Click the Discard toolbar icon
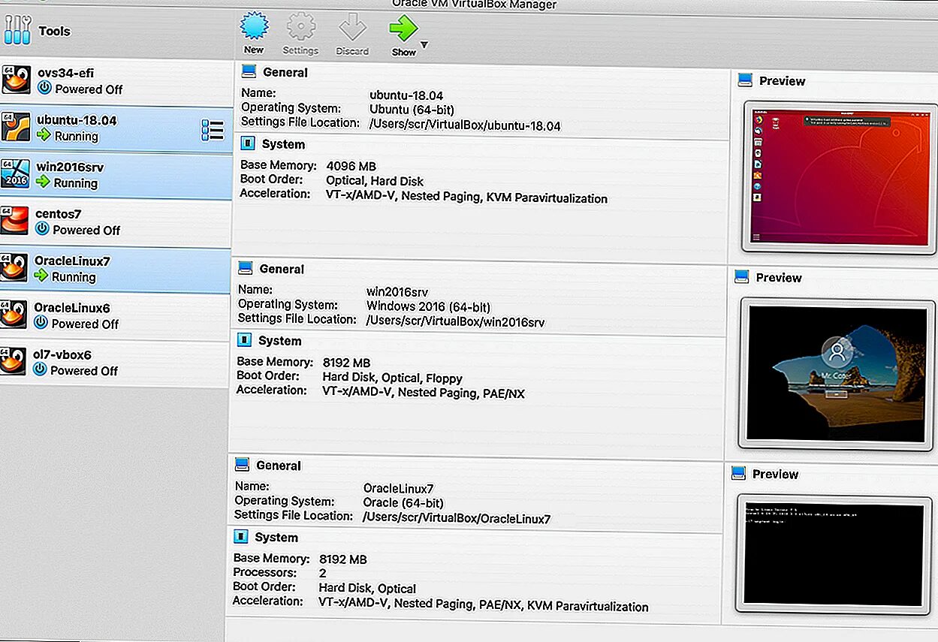This screenshot has width=938, height=642. tap(351, 29)
